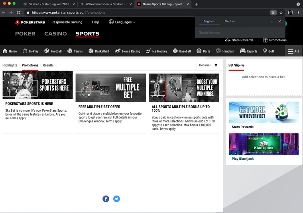303x213 pixels.
Task: Bookmark page with star icon
Action: pyautogui.click(x=281, y=13)
